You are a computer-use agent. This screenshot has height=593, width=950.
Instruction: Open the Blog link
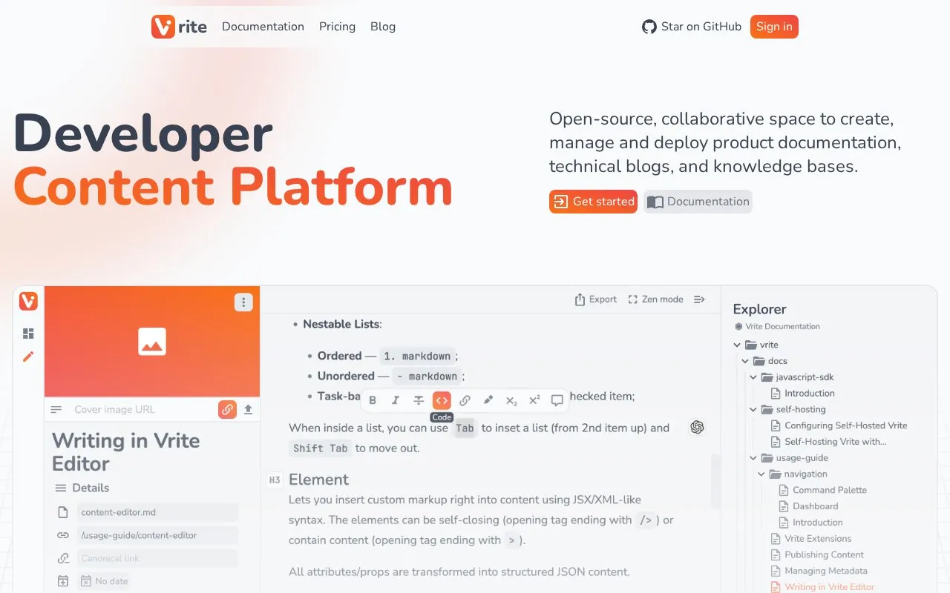[x=383, y=27]
